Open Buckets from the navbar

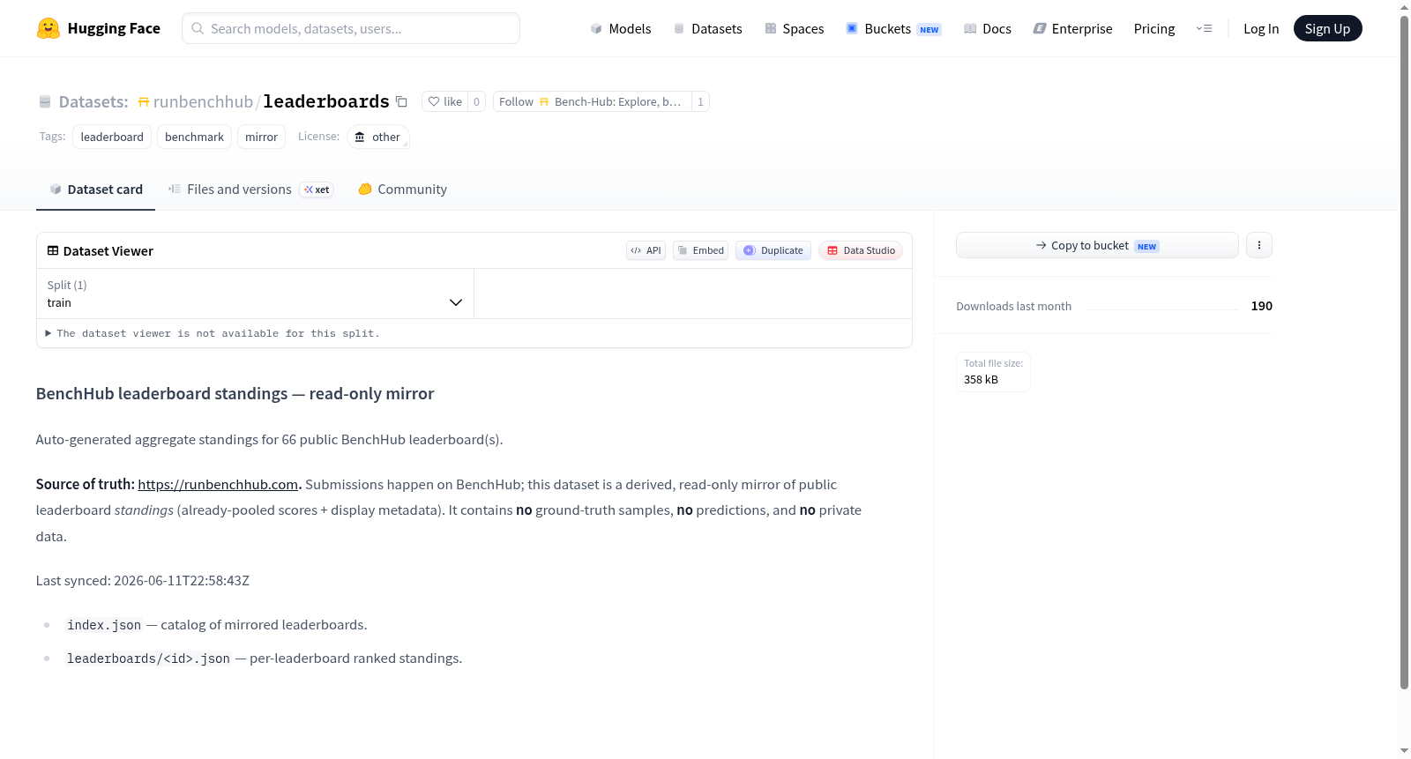(x=893, y=28)
